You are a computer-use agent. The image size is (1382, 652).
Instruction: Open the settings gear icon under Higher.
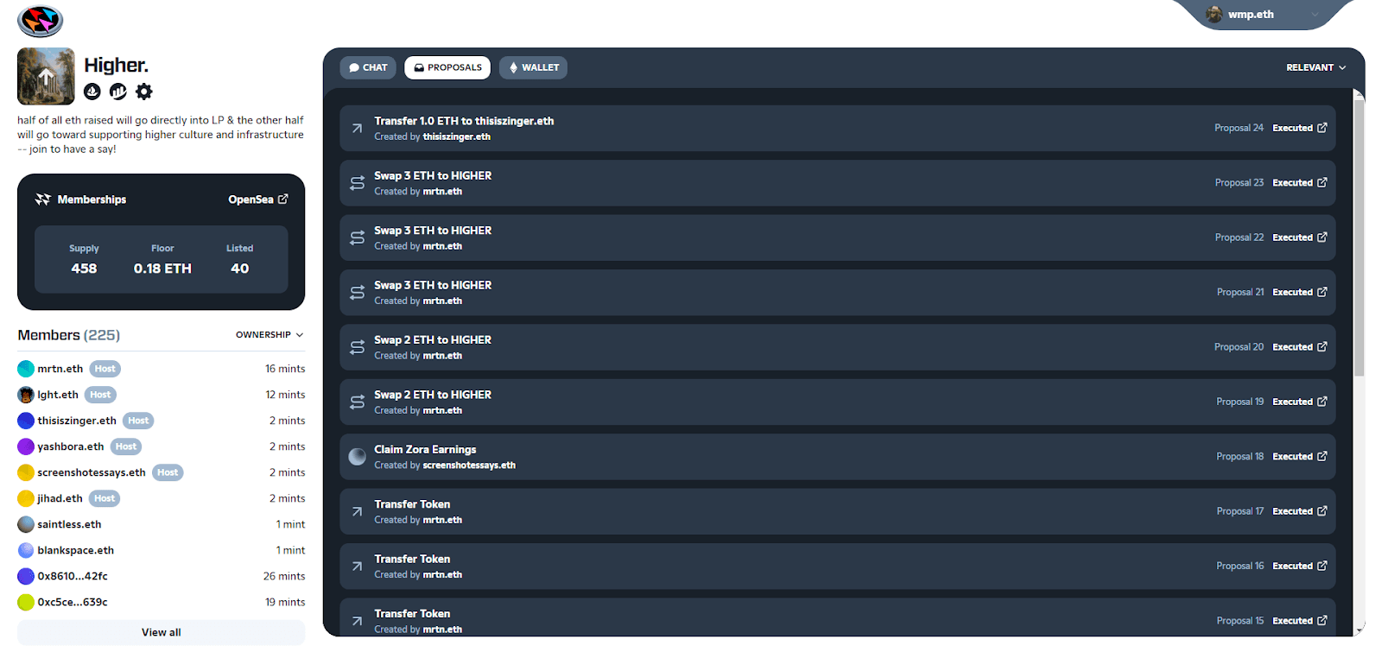[x=144, y=92]
